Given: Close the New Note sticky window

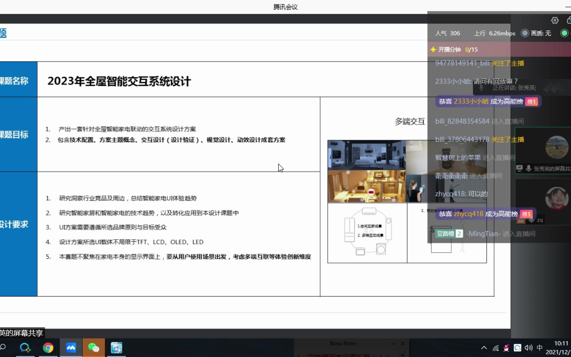Looking at the screenshot, I should pos(403,343).
